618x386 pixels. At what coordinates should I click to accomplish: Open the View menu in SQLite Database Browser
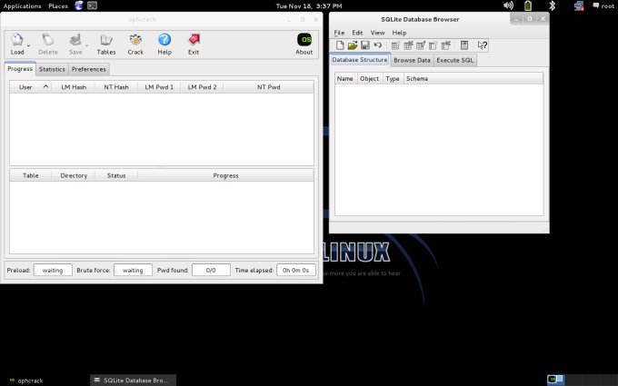377,33
